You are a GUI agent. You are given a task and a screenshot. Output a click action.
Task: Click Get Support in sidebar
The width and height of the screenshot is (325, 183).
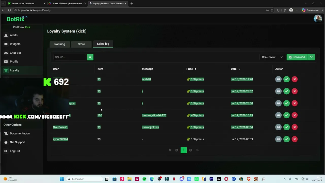pos(18,142)
